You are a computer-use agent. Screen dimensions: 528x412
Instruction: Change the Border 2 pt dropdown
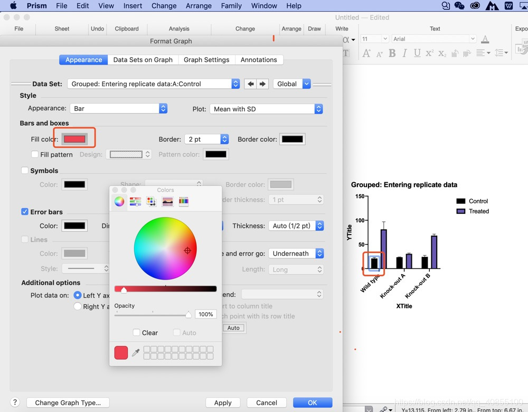tap(206, 139)
